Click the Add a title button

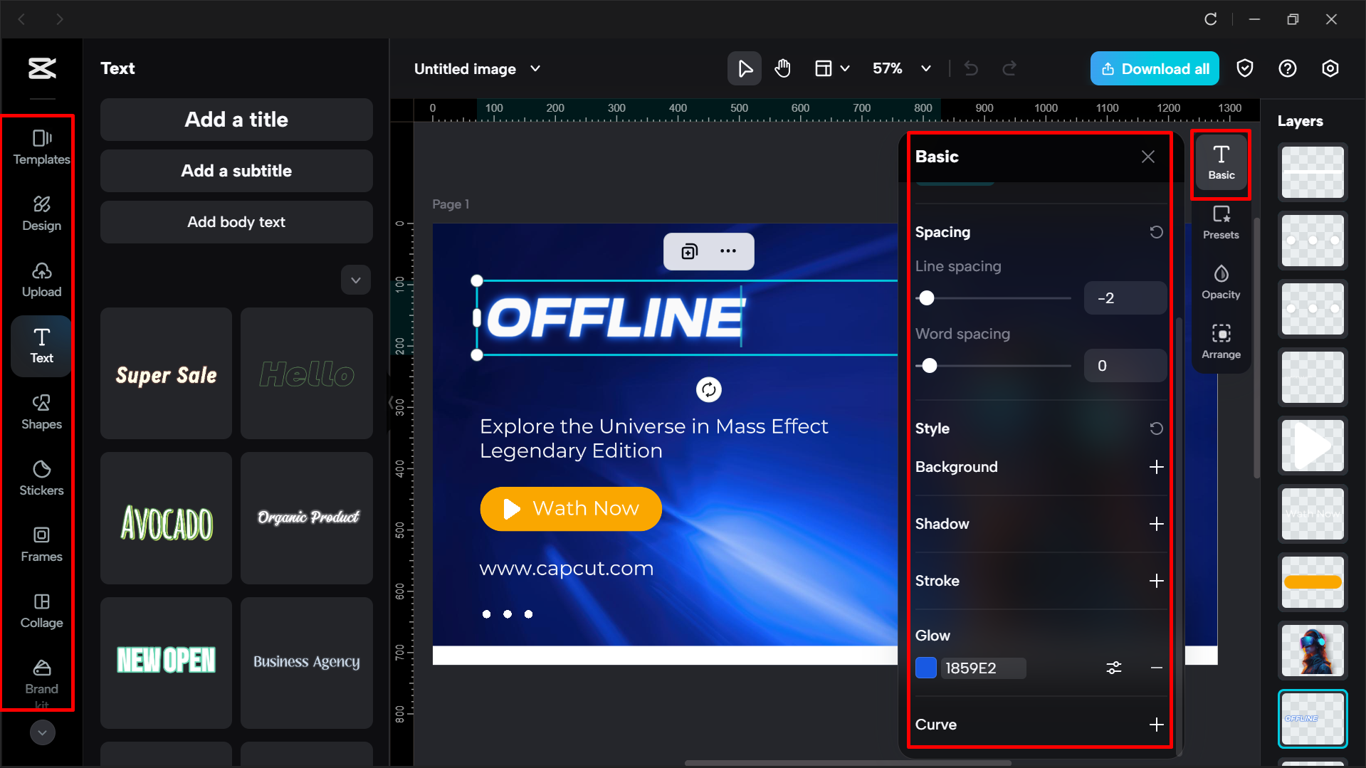(236, 120)
